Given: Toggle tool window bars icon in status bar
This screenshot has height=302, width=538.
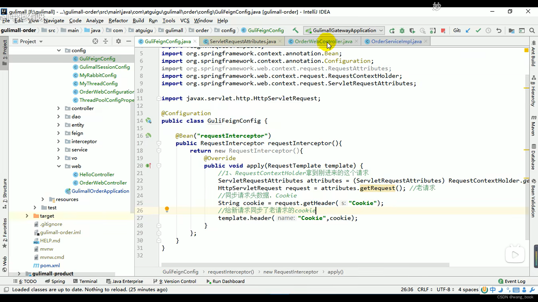Looking at the screenshot, I should [6, 289].
